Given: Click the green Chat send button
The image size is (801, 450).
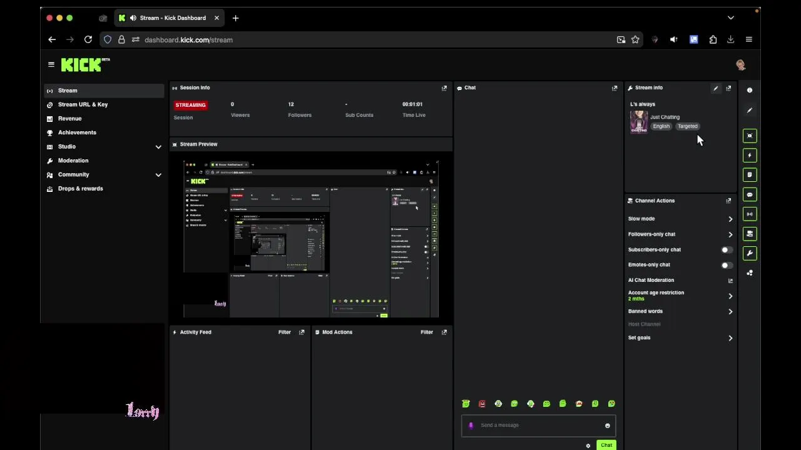Looking at the screenshot, I should [x=606, y=445].
